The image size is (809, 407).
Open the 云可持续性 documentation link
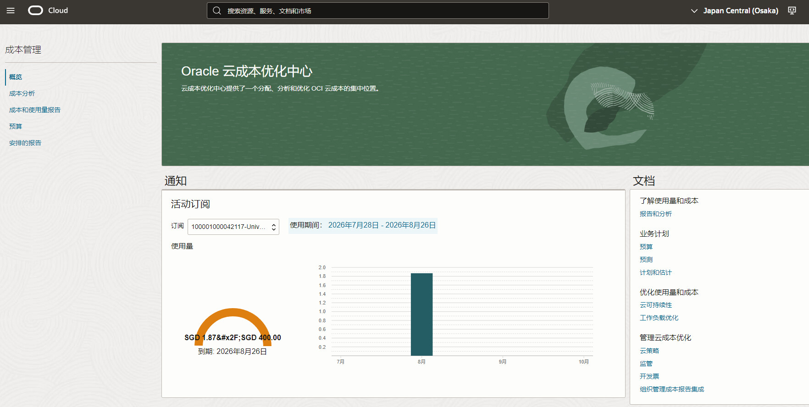coord(656,305)
